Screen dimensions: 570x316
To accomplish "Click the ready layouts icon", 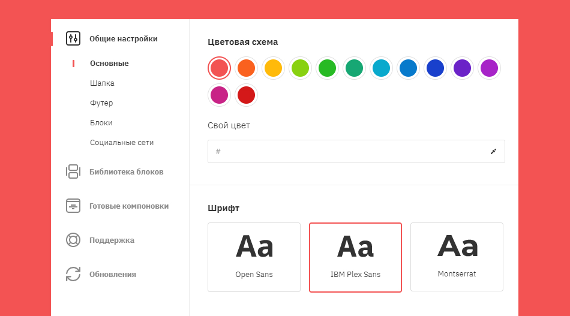I will 73,206.
